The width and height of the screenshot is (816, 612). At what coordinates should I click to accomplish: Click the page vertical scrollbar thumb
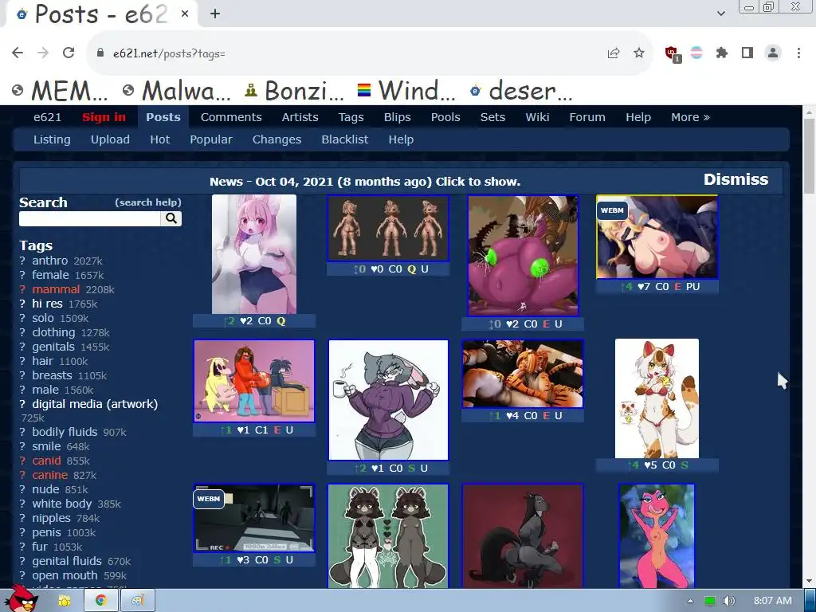[x=809, y=156]
